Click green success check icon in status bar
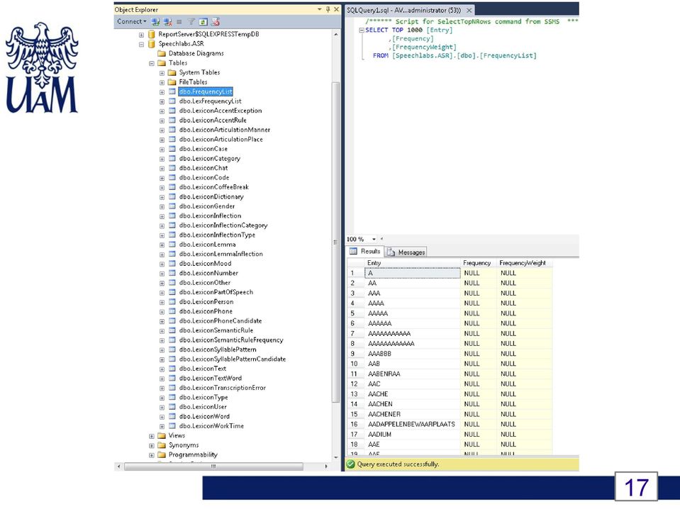 (x=350, y=464)
